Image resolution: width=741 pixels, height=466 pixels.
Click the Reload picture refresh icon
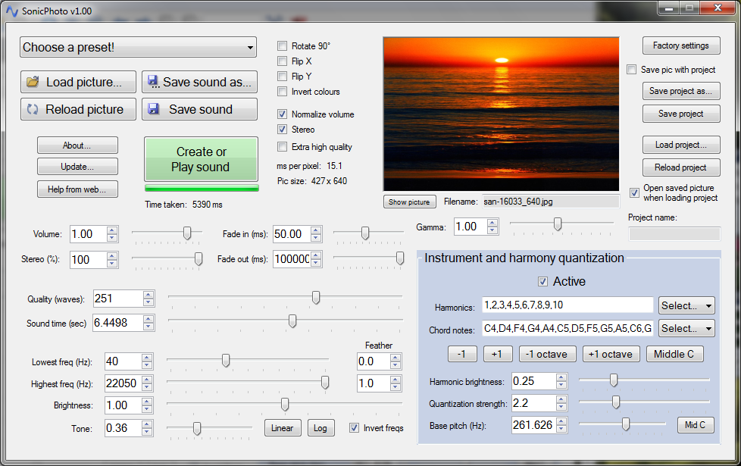click(x=33, y=109)
